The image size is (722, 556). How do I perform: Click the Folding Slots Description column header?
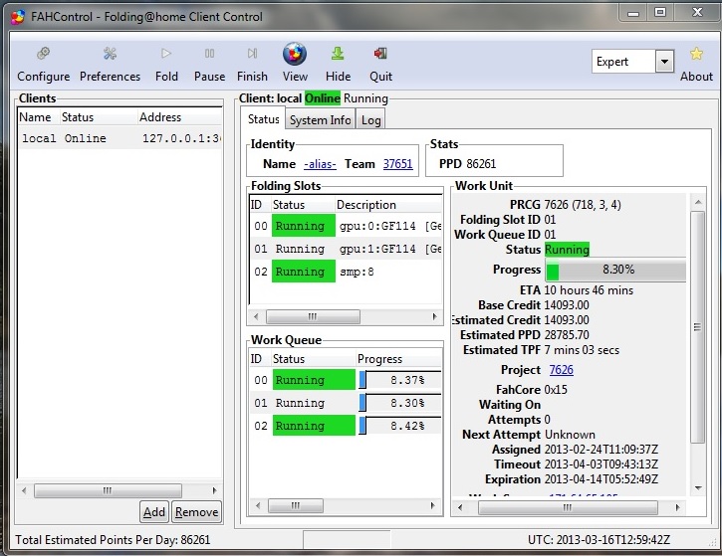388,205
